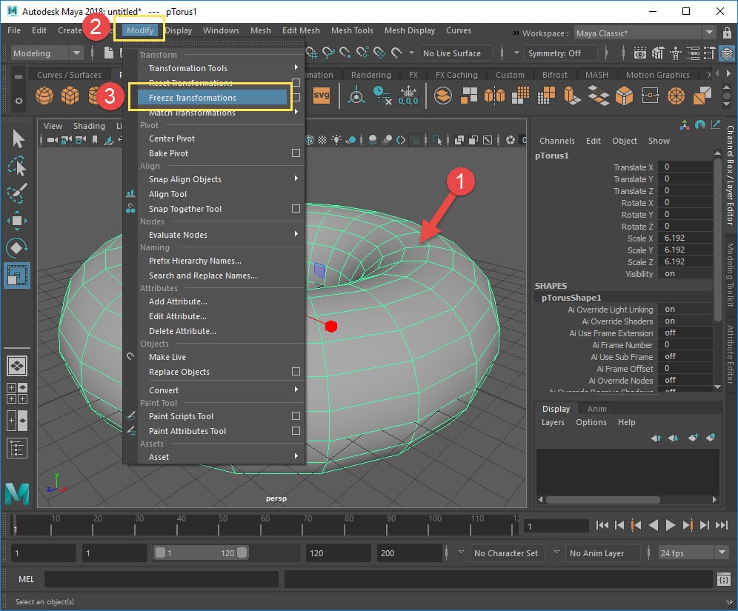The height and width of the screenshot is (611, 738).
Task: Click new scene file icon
Action: click(x=109, y=53)
